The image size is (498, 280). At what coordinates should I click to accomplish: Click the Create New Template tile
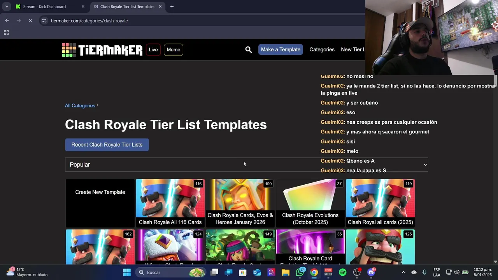(x=100, y=203)
